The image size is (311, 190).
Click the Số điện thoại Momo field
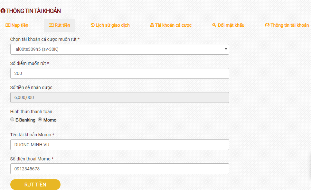pyautogui.click(x=119, y=169)
